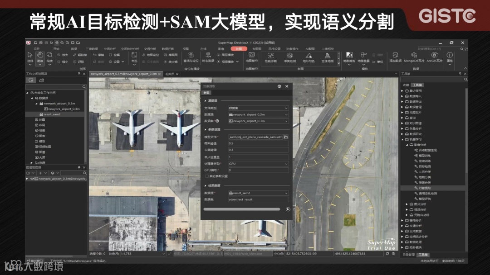Switch to the 起始页 document tab
The image size is (490, 275).
170,74
